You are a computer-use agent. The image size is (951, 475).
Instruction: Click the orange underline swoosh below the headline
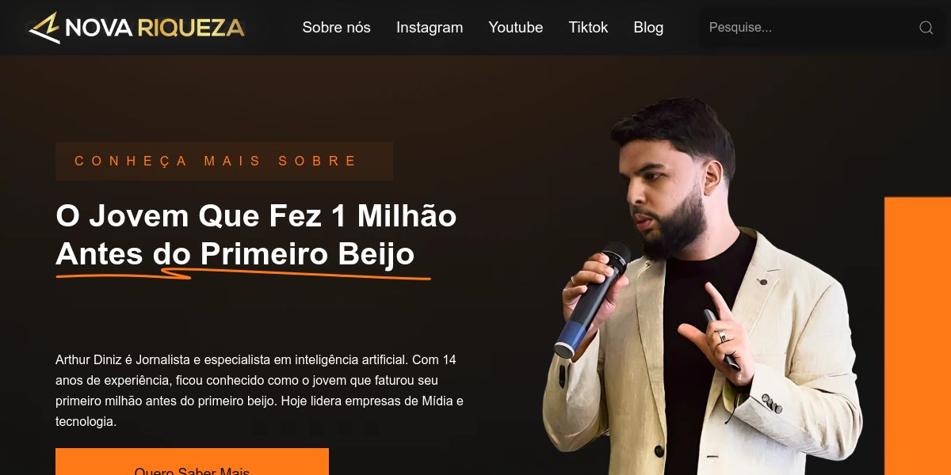click(x=243, y=275)
